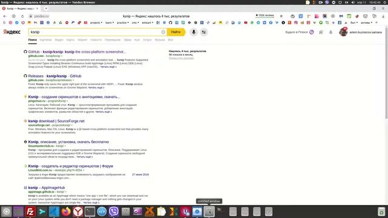The height and width of the screenshot is (218, 388).
Task: Click the microphone voice search icon
Action: 194,32
